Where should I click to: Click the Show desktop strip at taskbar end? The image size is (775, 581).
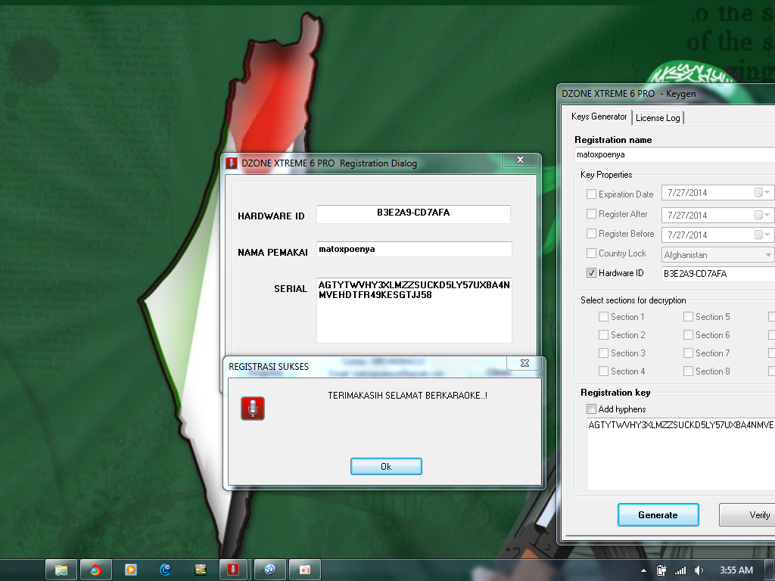pos(769,570)
